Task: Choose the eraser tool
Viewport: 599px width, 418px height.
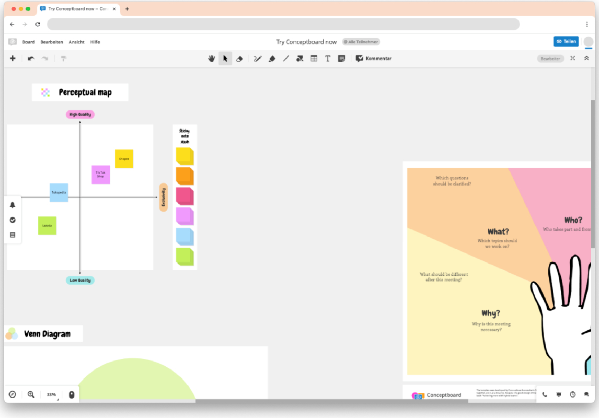Action: coord(239,59)
